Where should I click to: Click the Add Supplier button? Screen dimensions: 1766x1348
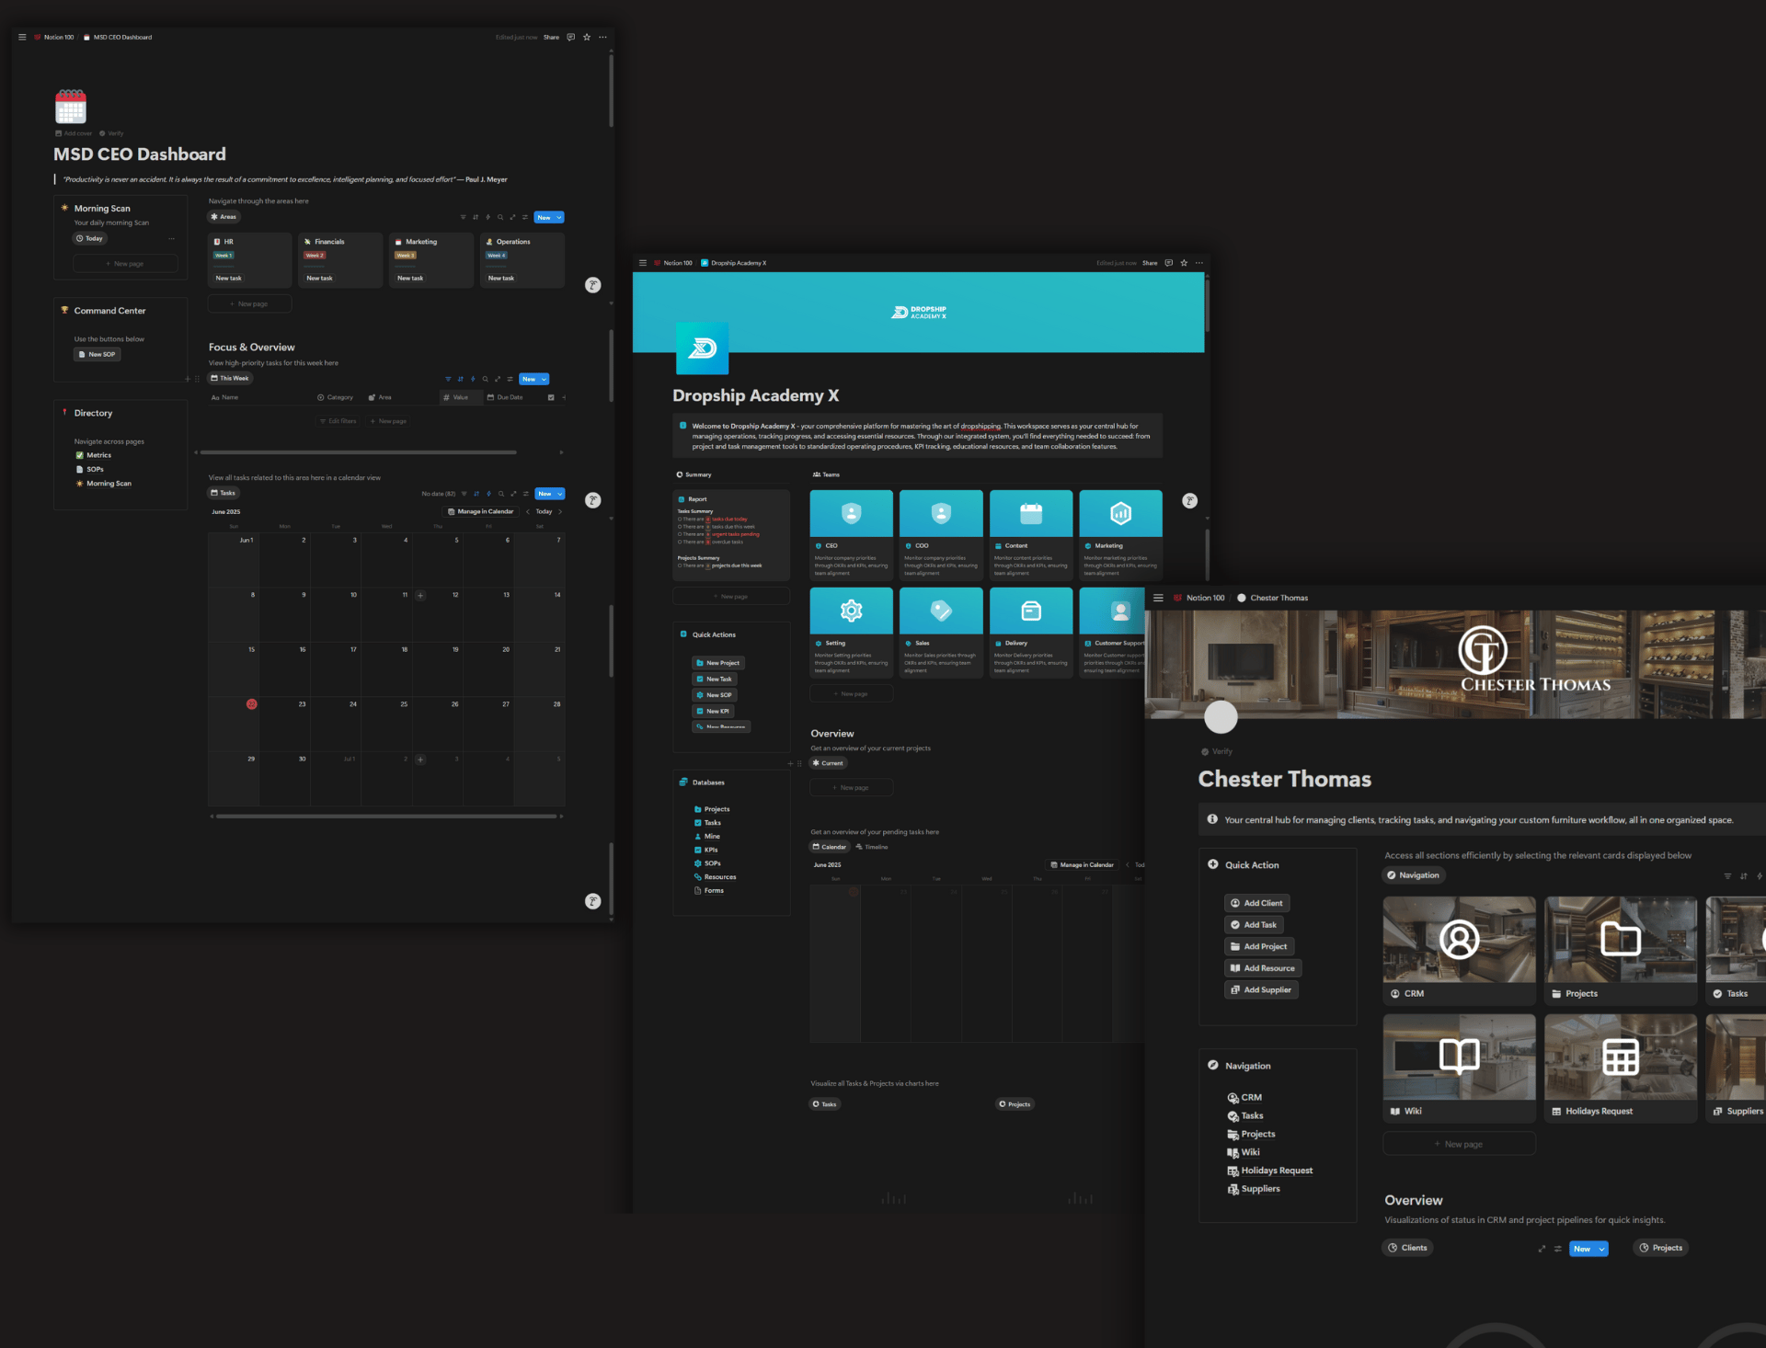[1261, 989]
